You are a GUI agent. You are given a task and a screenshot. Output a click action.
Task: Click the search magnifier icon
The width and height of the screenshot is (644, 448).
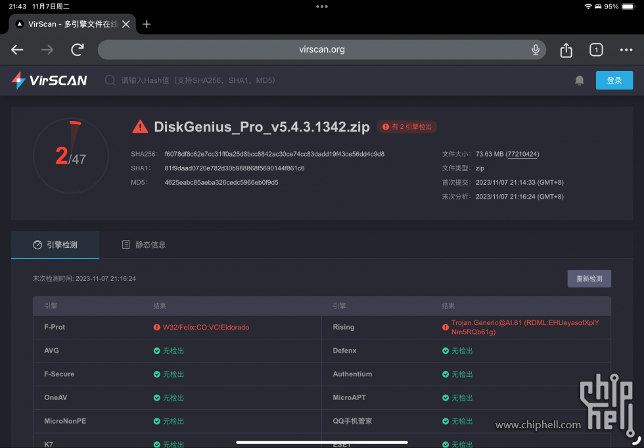point(110,80)
